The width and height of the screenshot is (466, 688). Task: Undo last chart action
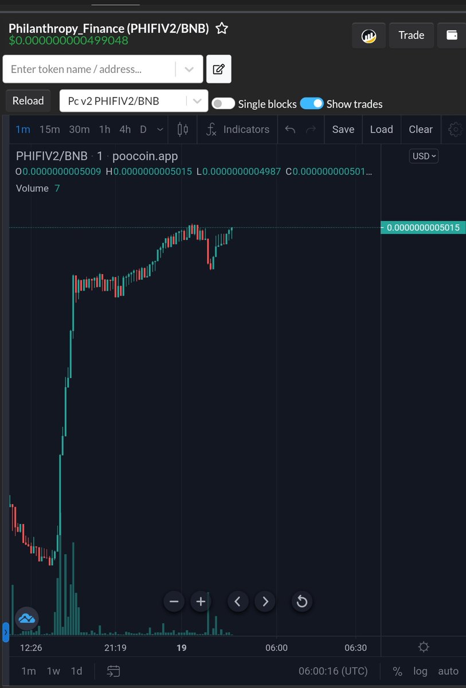click(290, 130)
